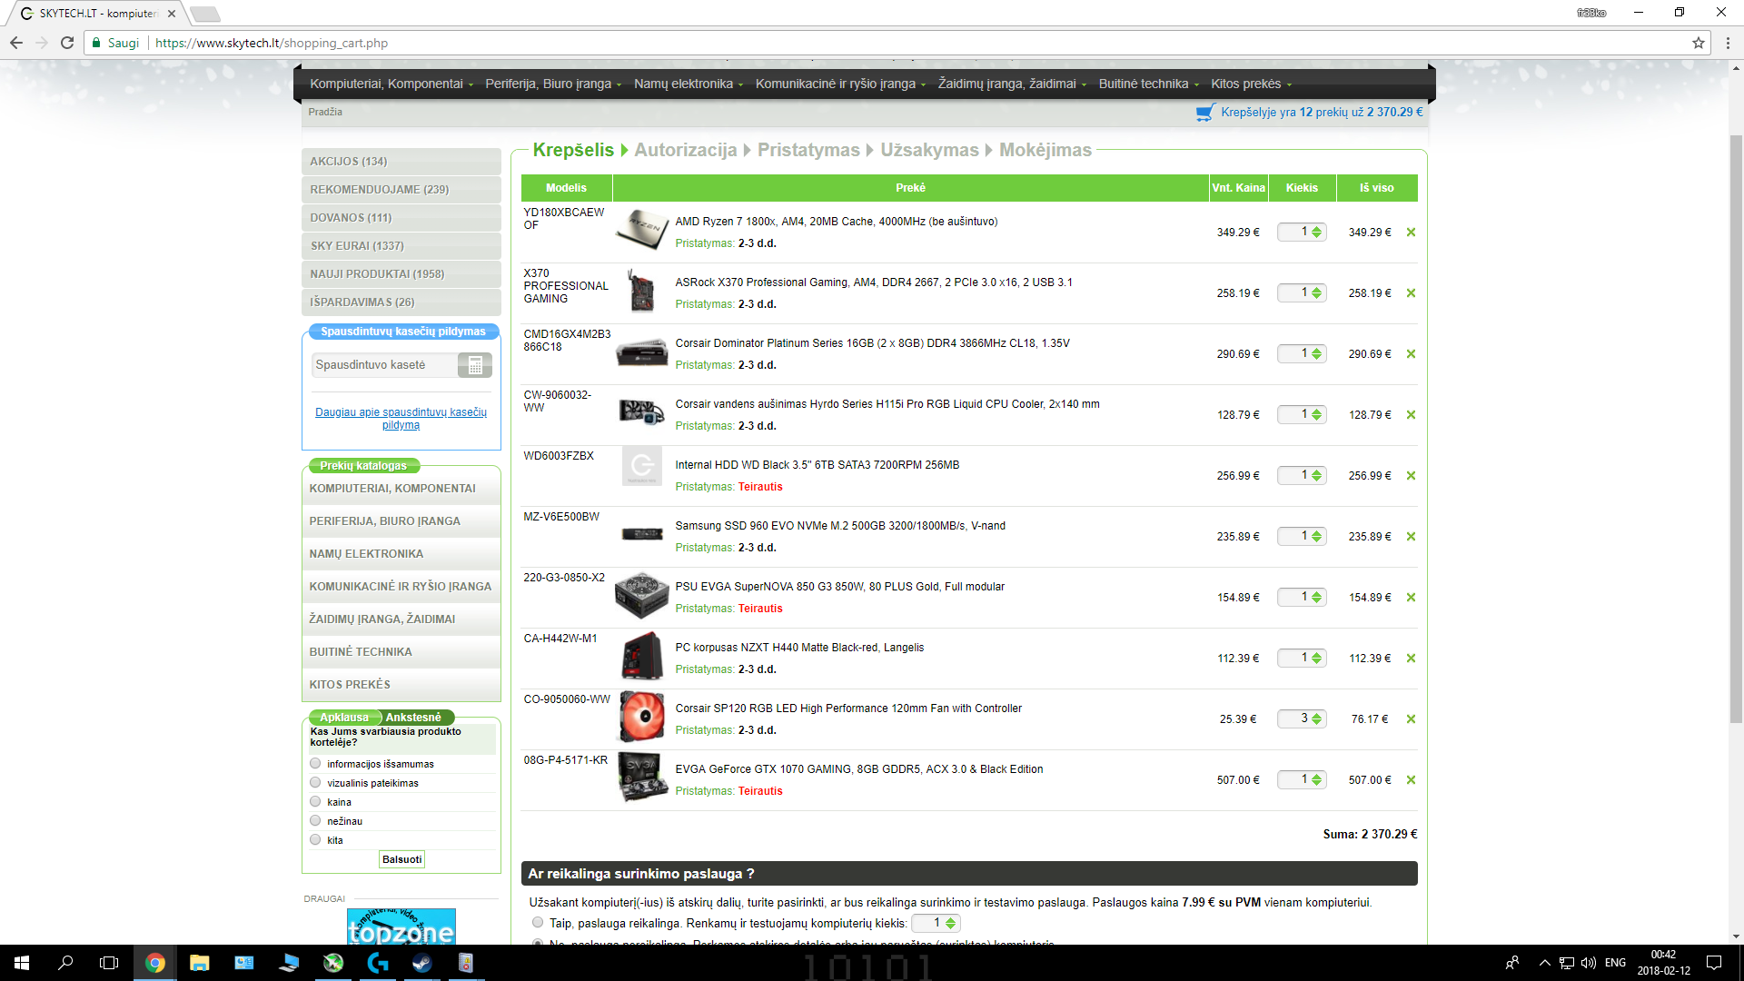This screenshot has height=981, width=1744.
Task: Open REKOMENDUOJAME (239) sidebar category
Action: 401,190
